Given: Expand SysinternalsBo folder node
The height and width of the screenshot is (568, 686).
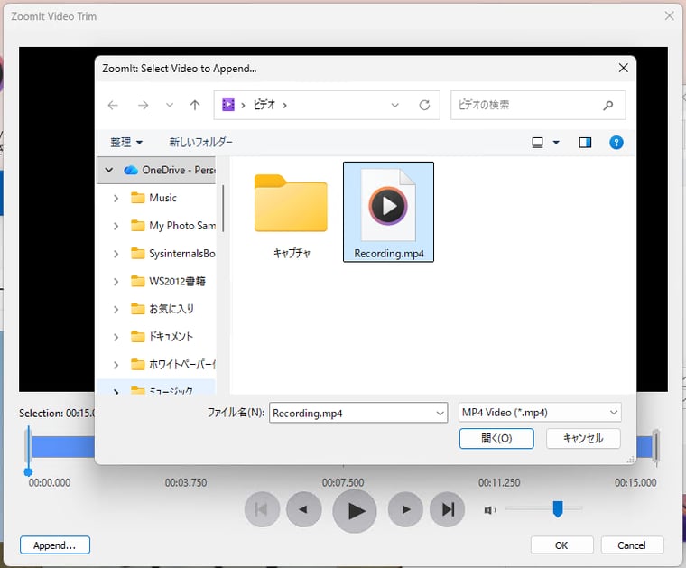Looking at the screenshot, I should [116, 254].
